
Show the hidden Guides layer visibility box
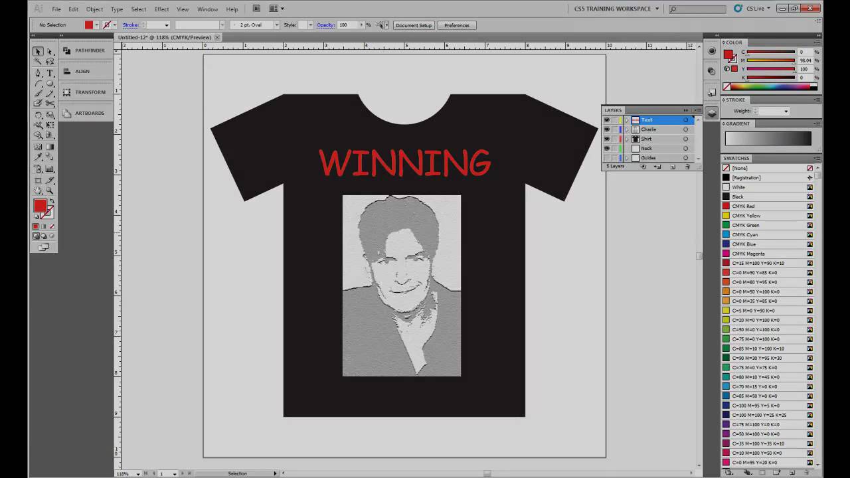[606, 158]
